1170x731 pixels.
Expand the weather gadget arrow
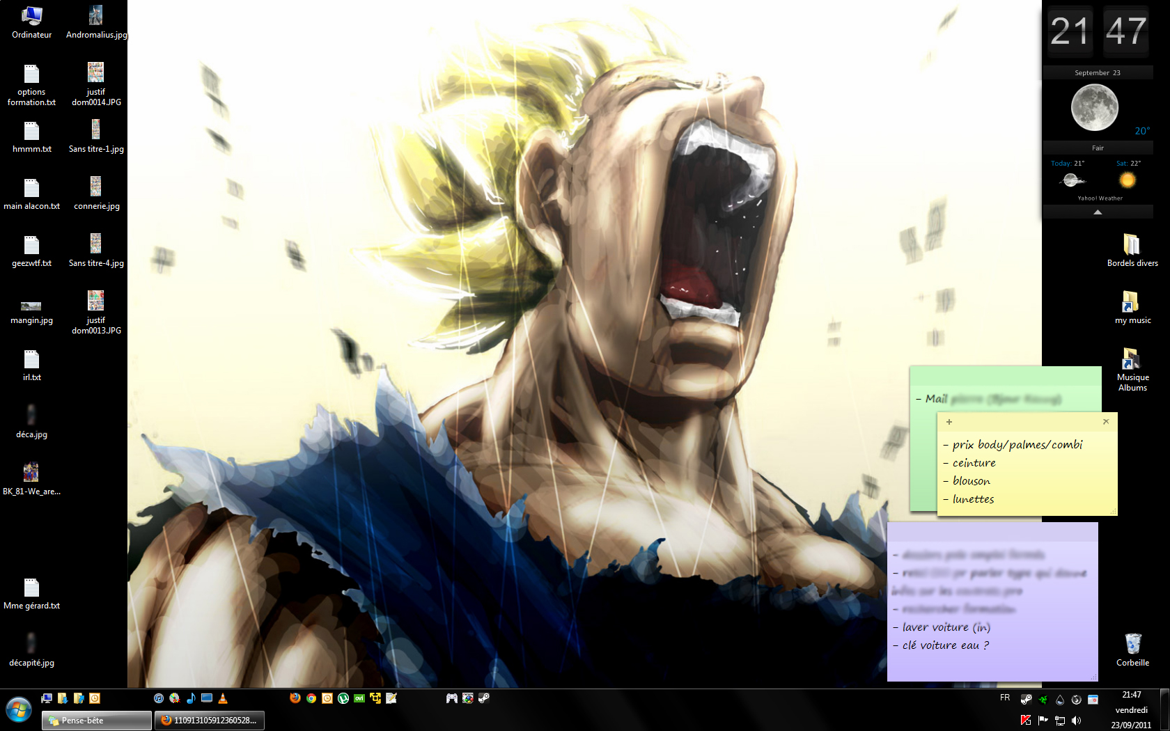[1098, 212]
